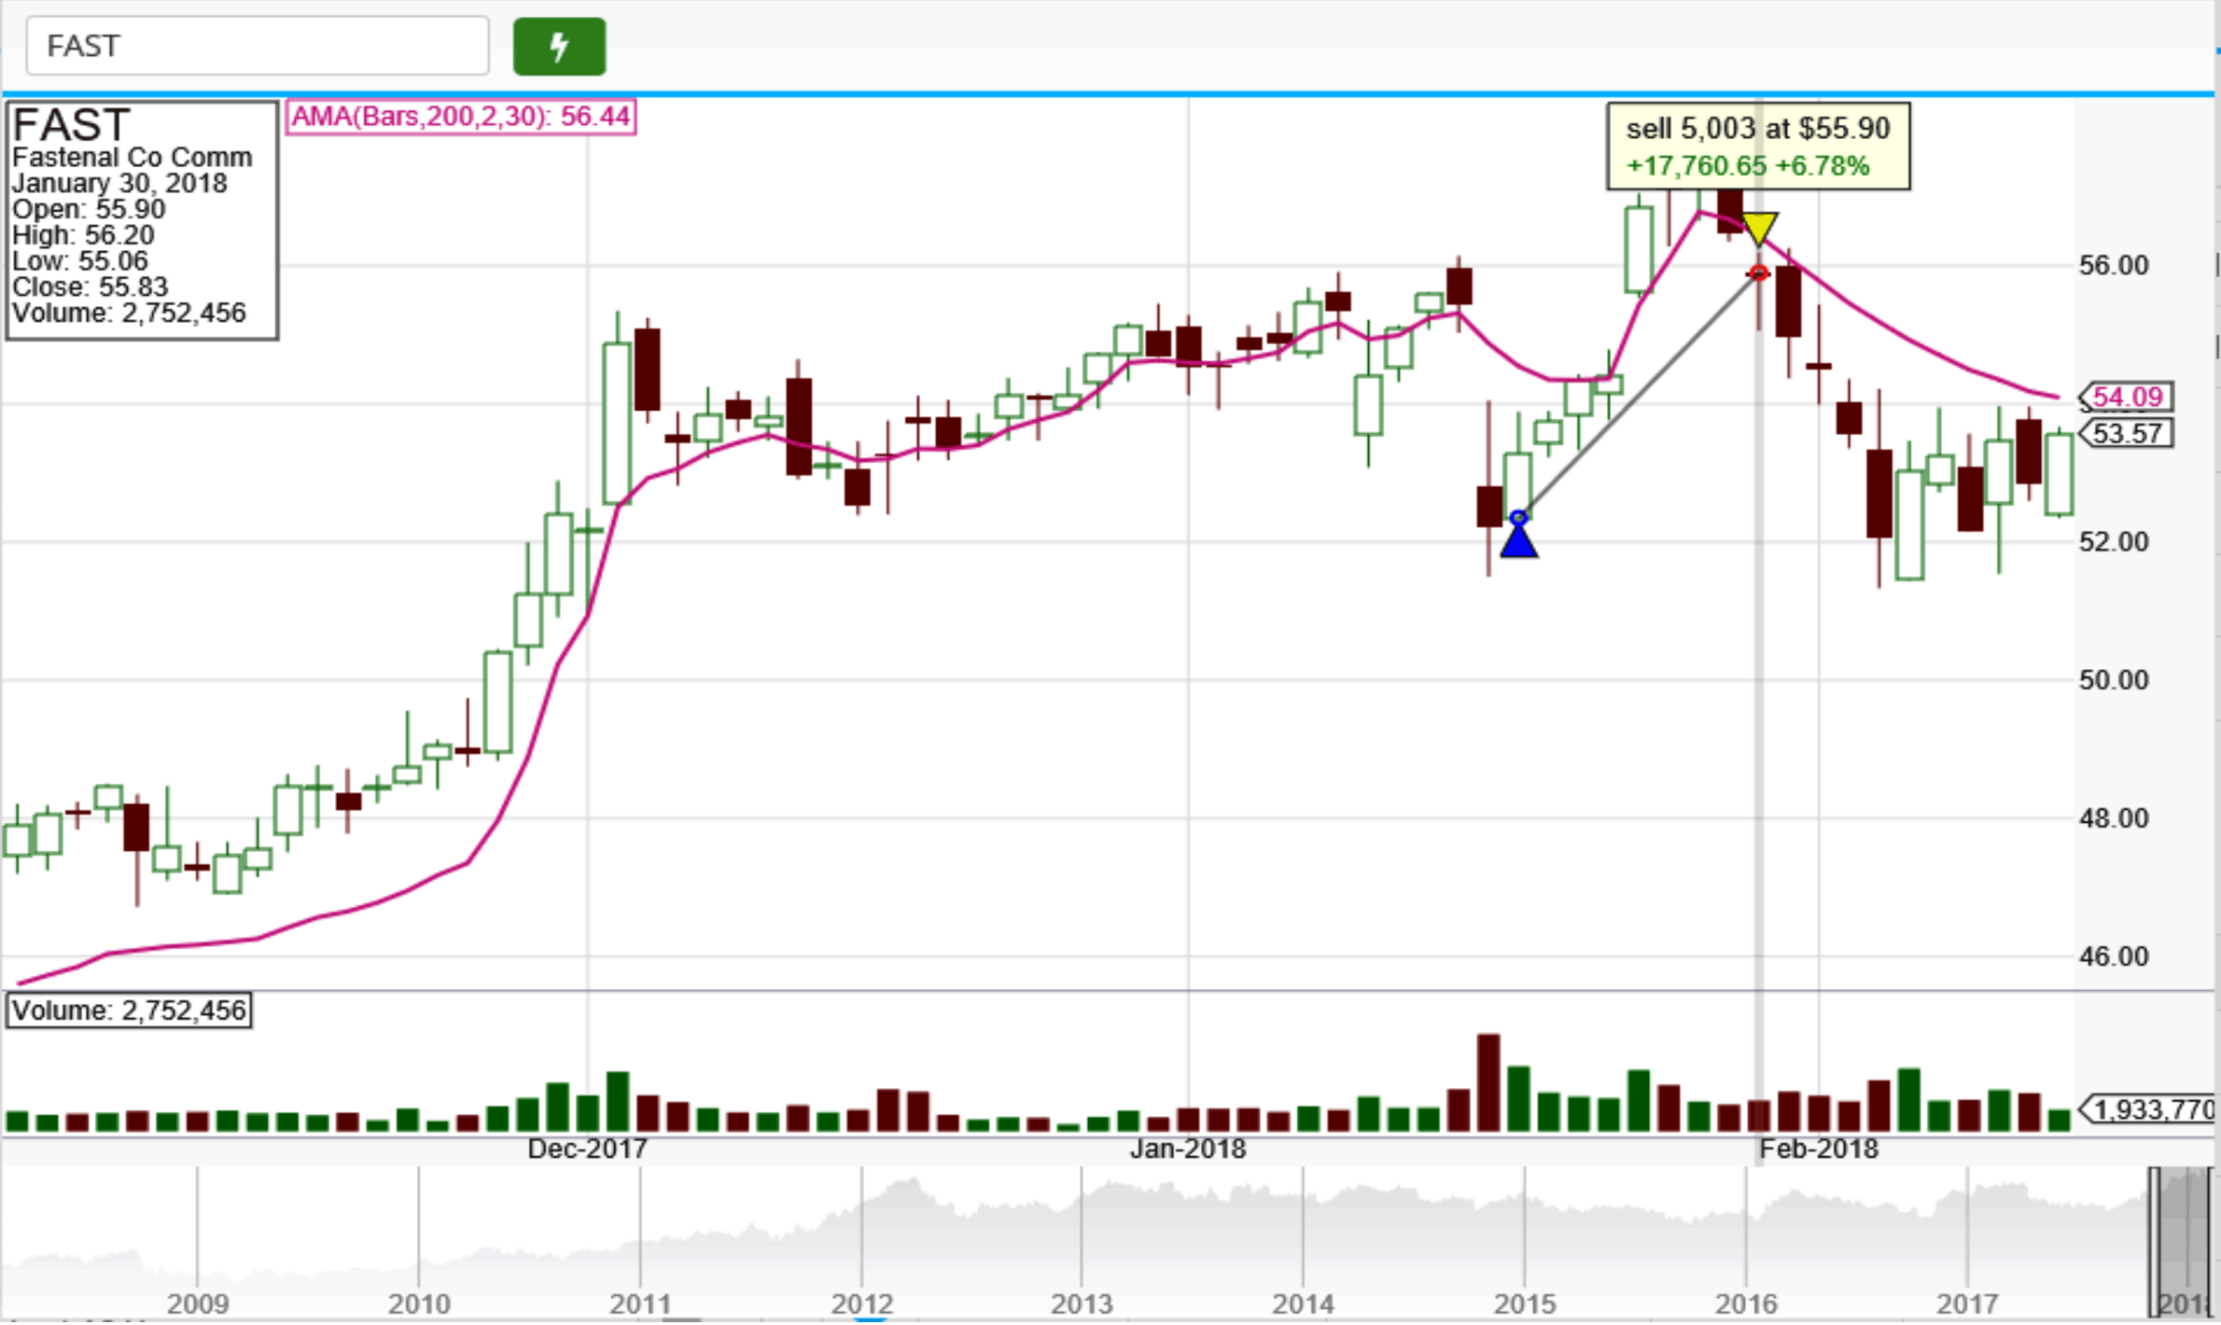Select 2009 in the history navigator
Viewport: 2221px width, 1325px height.
pyautogui.click(x=197, y=1304)
